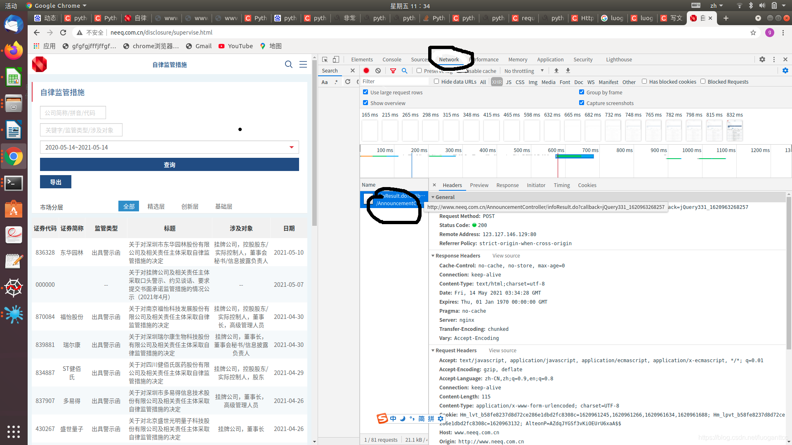Click the XHR filter tab in Network panel
Viewport: 792px width, 445px height.
(496, 82)
